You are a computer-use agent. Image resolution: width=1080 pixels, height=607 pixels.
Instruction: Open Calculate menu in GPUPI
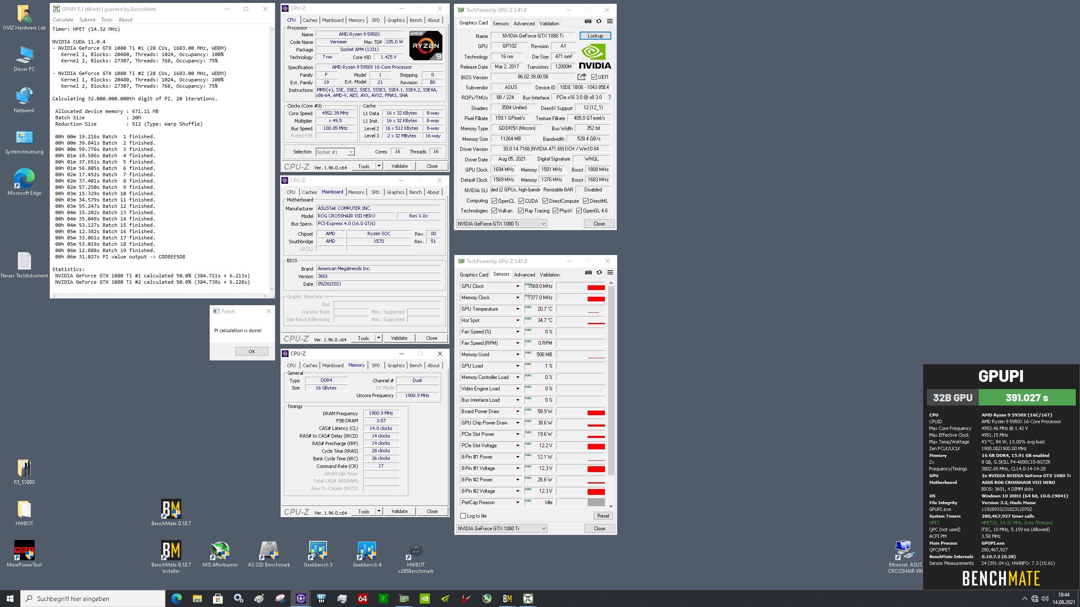pos(63,20)
